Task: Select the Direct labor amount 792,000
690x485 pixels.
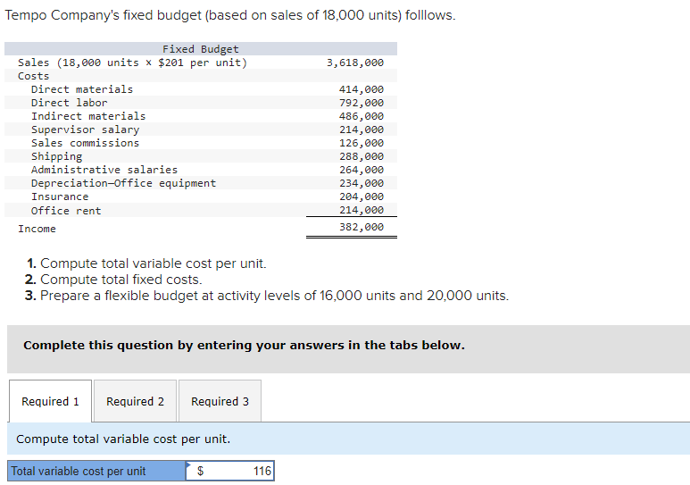Action: [x=362, y=103]
